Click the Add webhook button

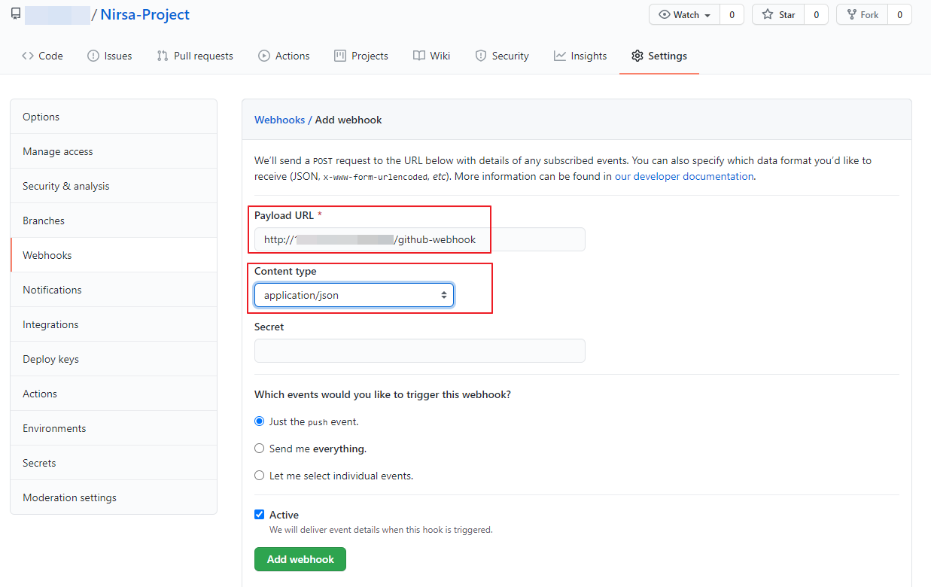(300, 559)
